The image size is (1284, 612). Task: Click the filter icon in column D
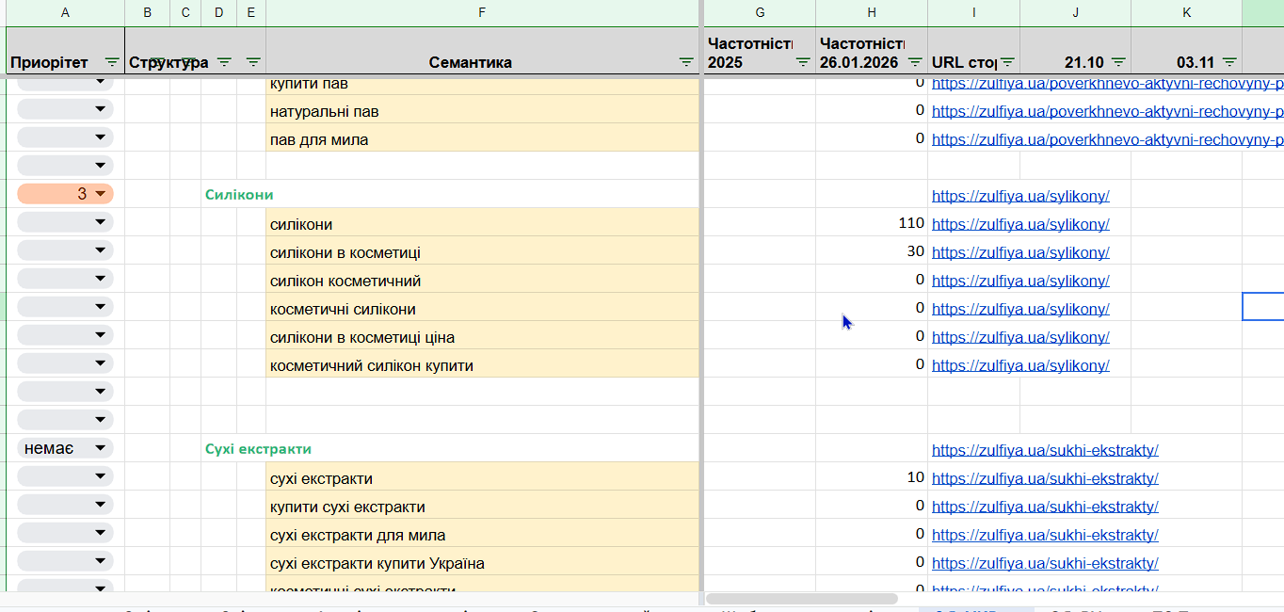point(224,62)
